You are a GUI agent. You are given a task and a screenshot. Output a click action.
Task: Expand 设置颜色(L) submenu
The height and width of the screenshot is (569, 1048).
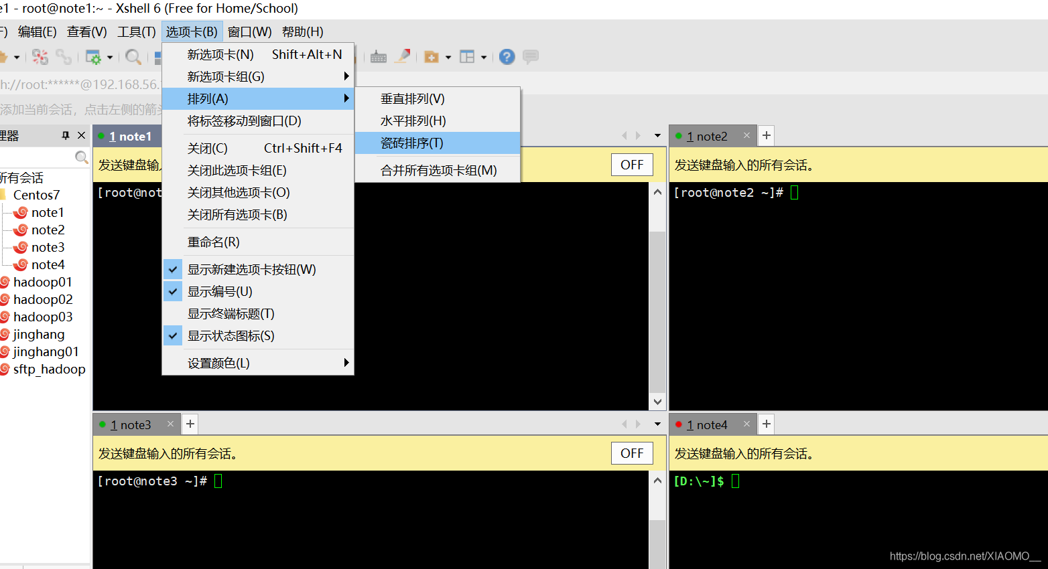[258, 363]
